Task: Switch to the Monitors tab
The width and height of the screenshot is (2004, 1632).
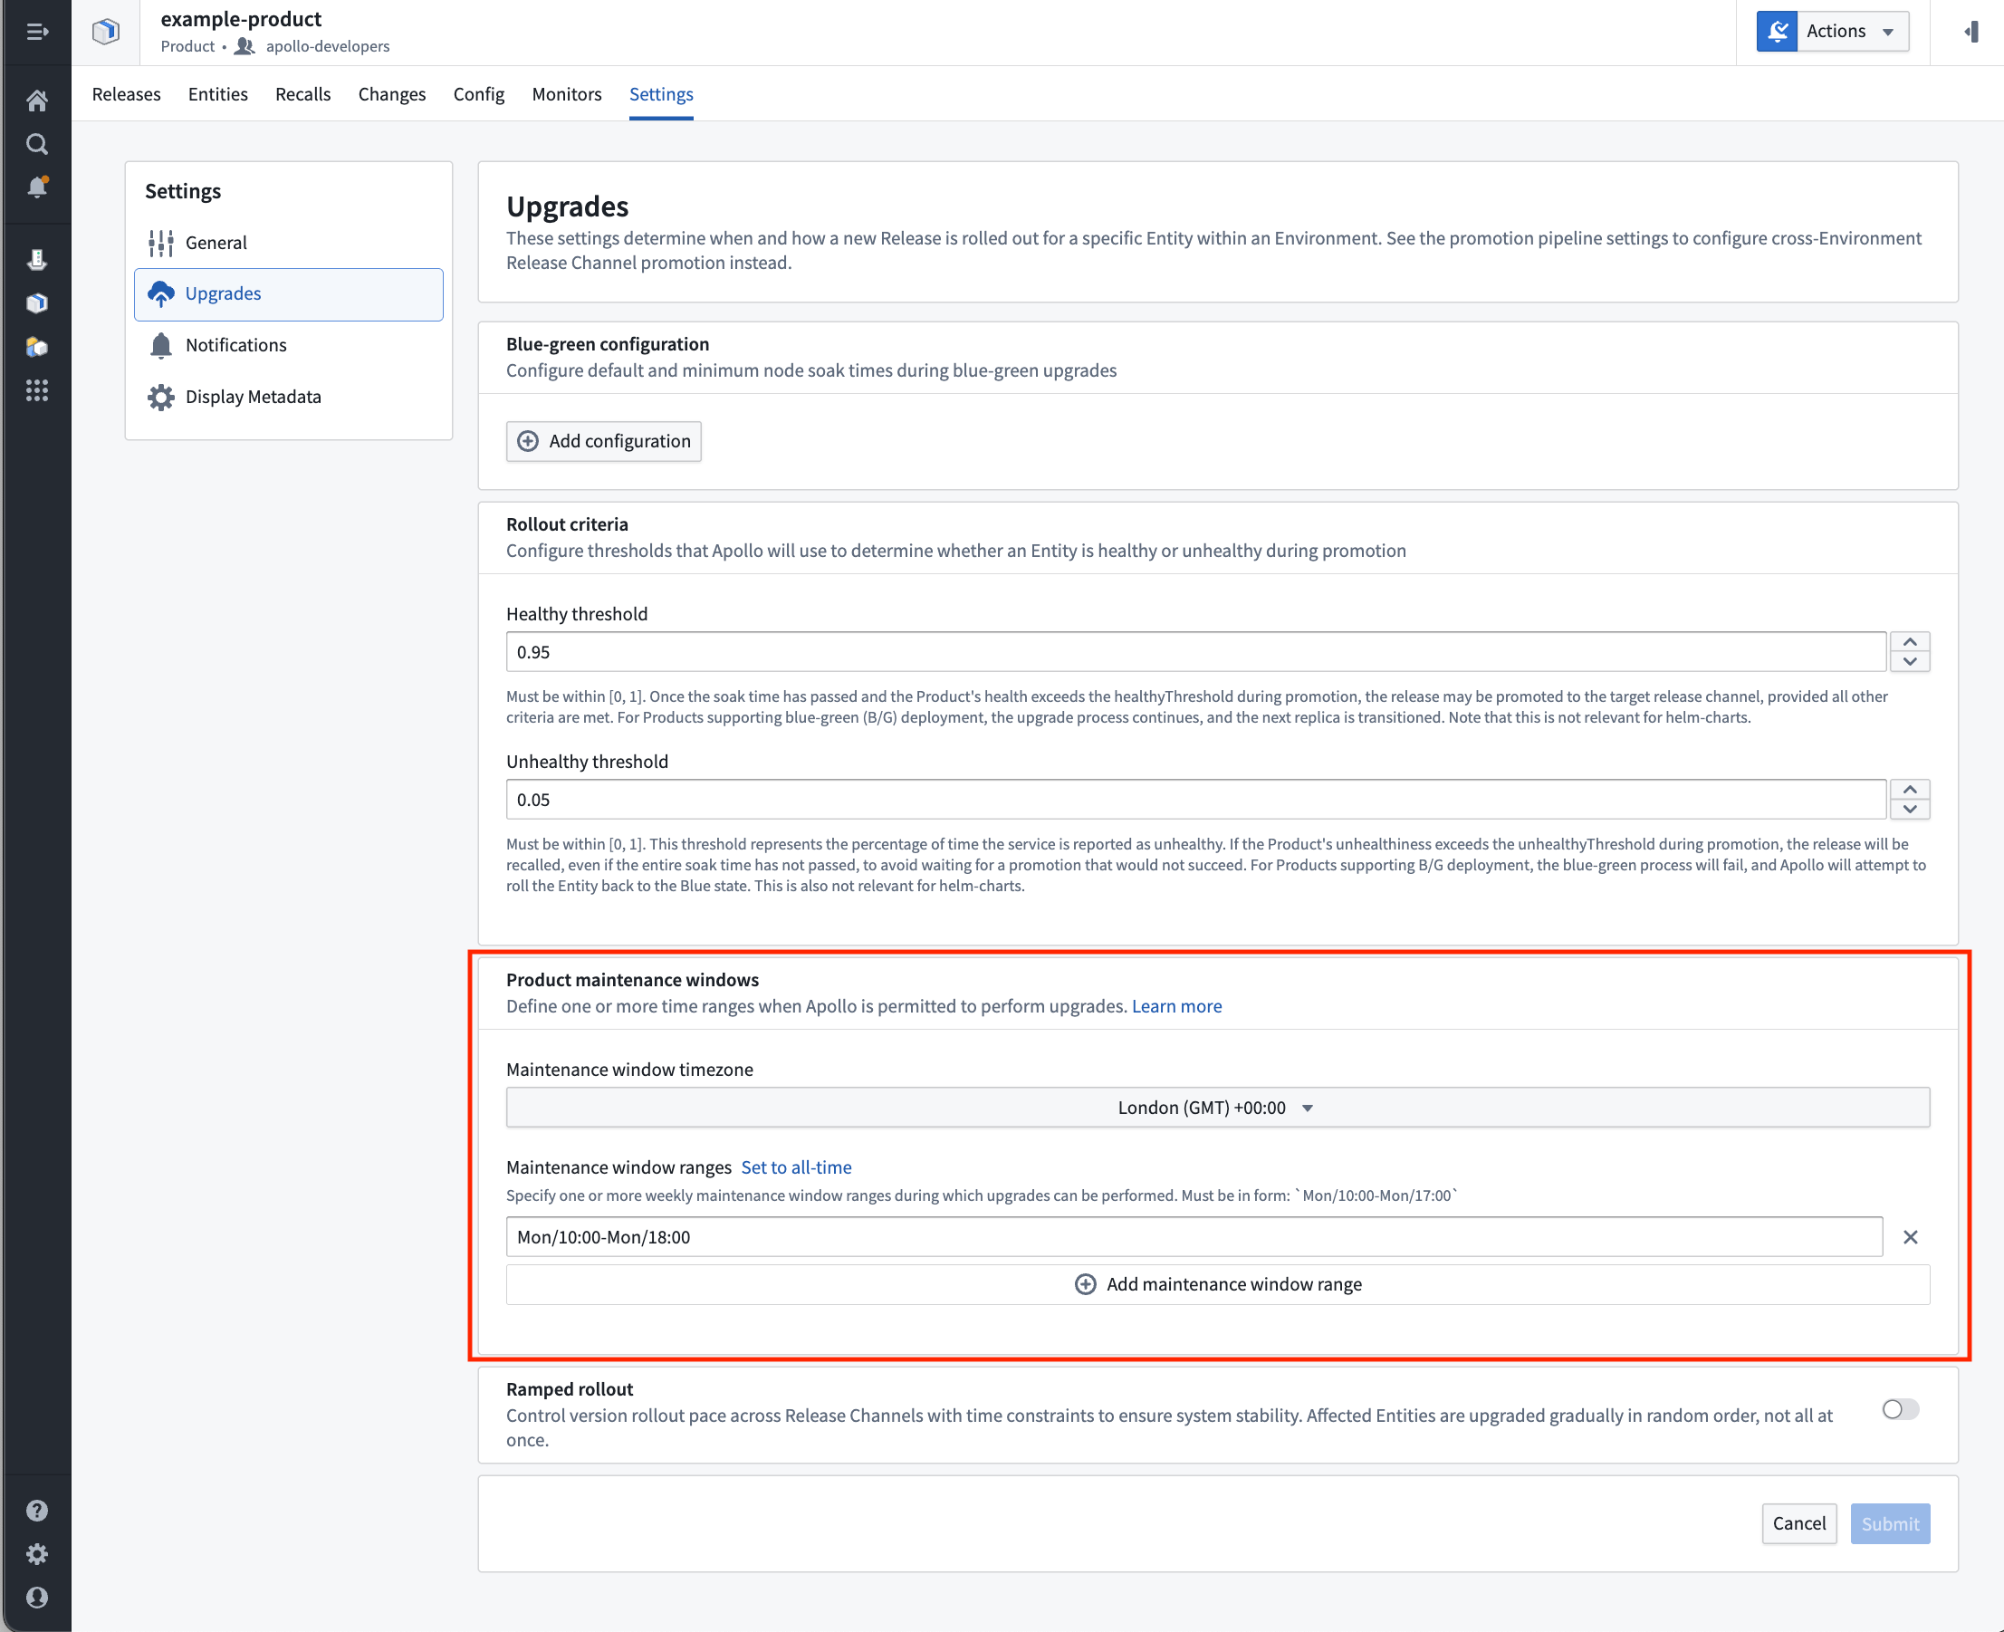Action: (x=567, y=94)
